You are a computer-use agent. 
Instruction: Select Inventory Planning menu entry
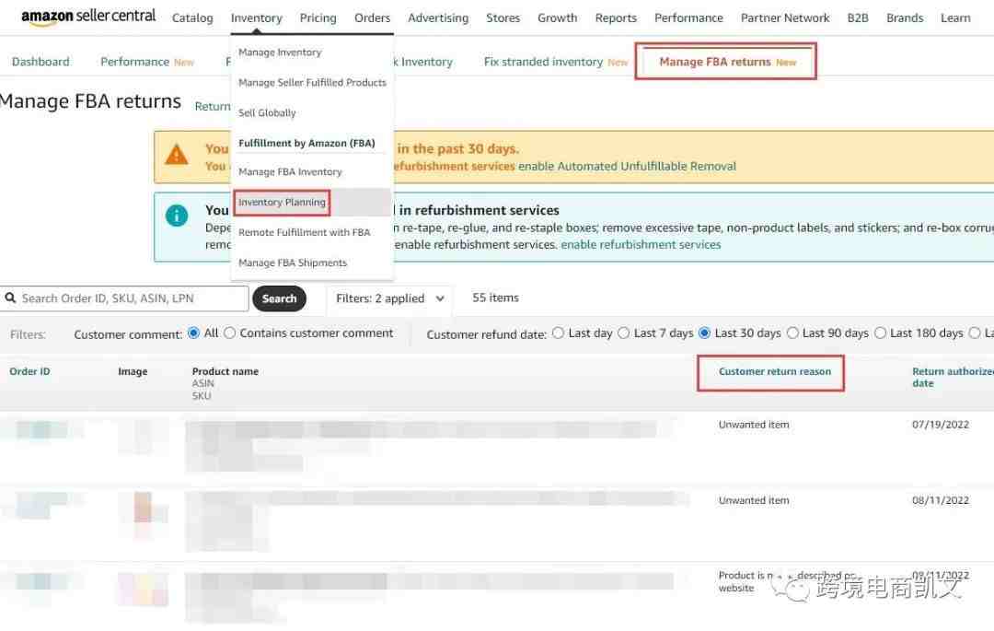coord(282,203)
